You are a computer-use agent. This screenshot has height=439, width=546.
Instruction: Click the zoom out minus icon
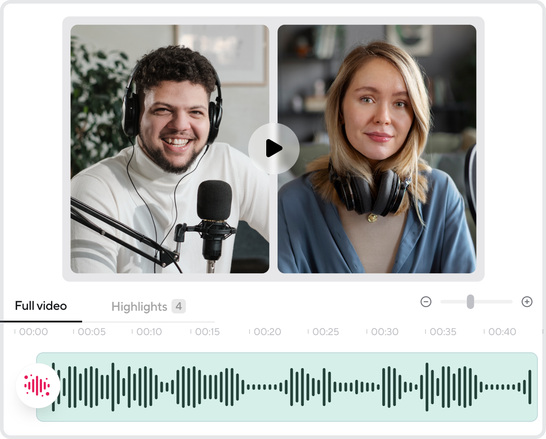pos(426,302)
